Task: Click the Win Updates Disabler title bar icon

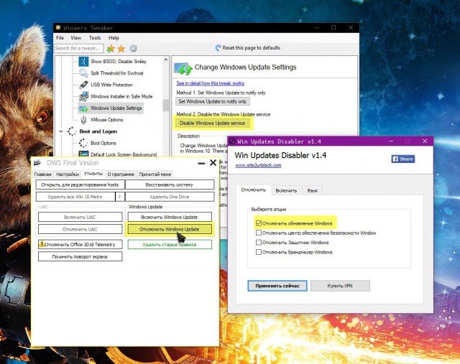Action: point(232,141)
